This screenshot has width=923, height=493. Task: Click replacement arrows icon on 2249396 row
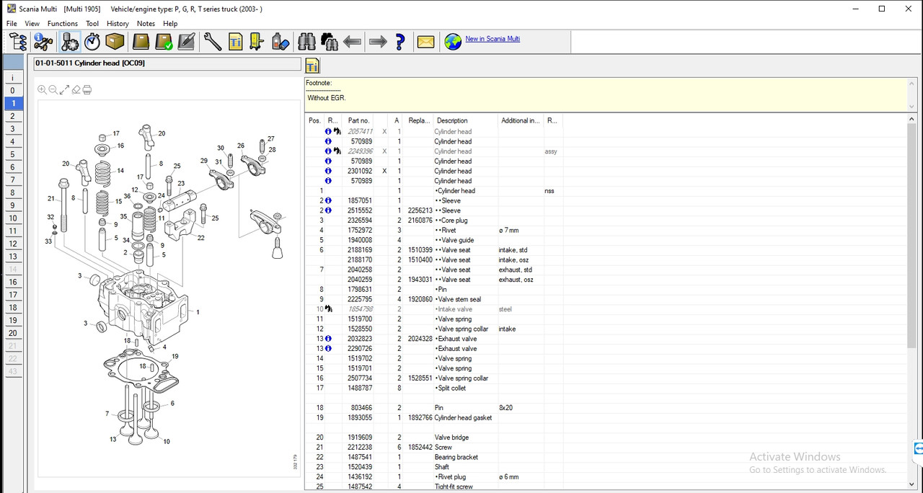tap(337, 151)
